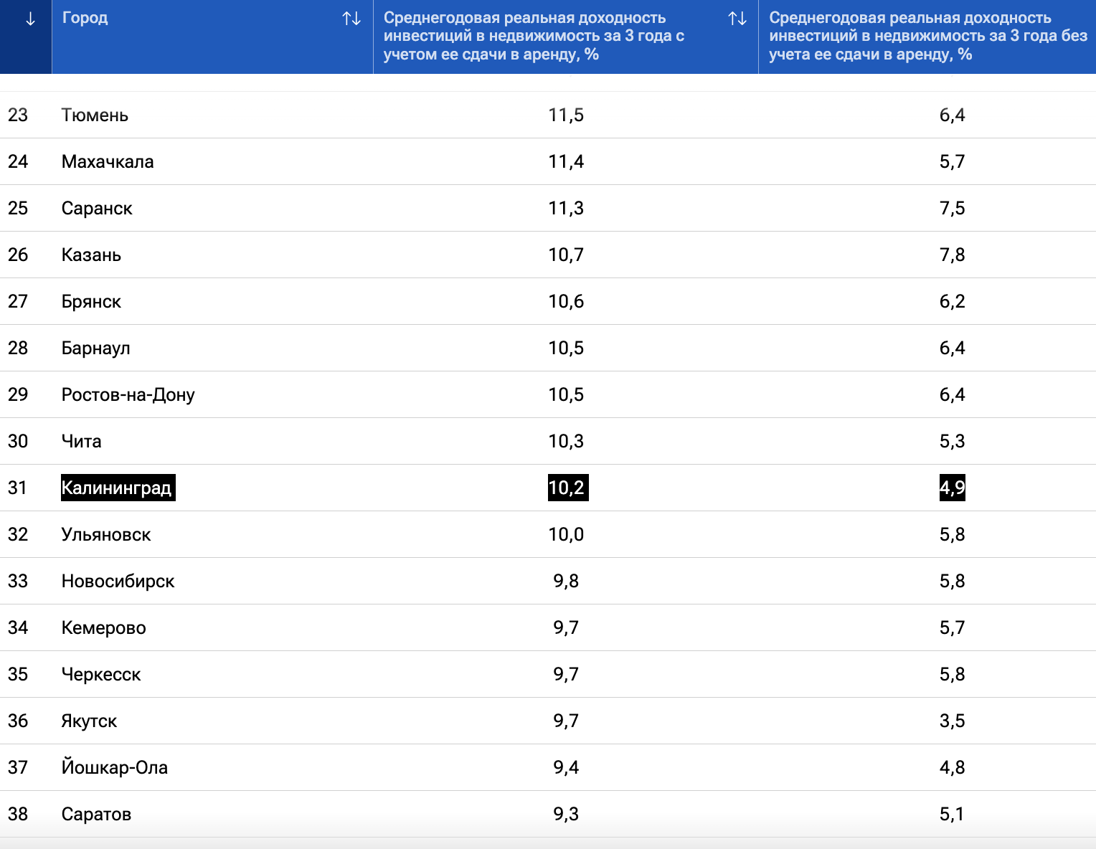Click value 9,7 in Черкесск row

tap(566, 675)
